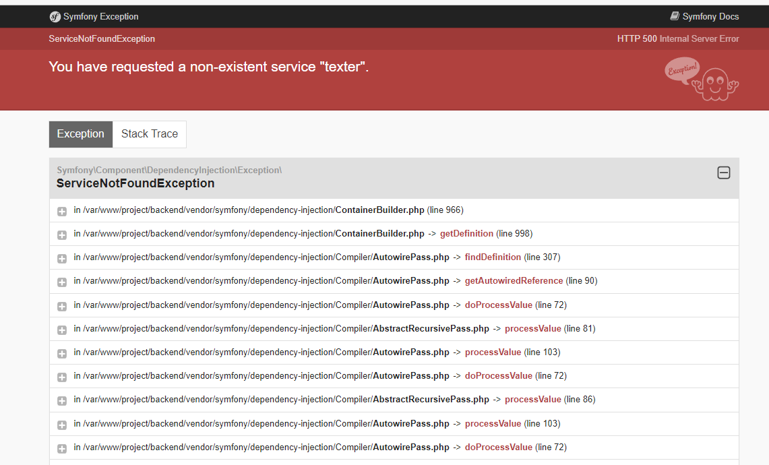
Task: Click the ServiceNotFoundException label in the red bar
Action: click(x=102, y=38)
